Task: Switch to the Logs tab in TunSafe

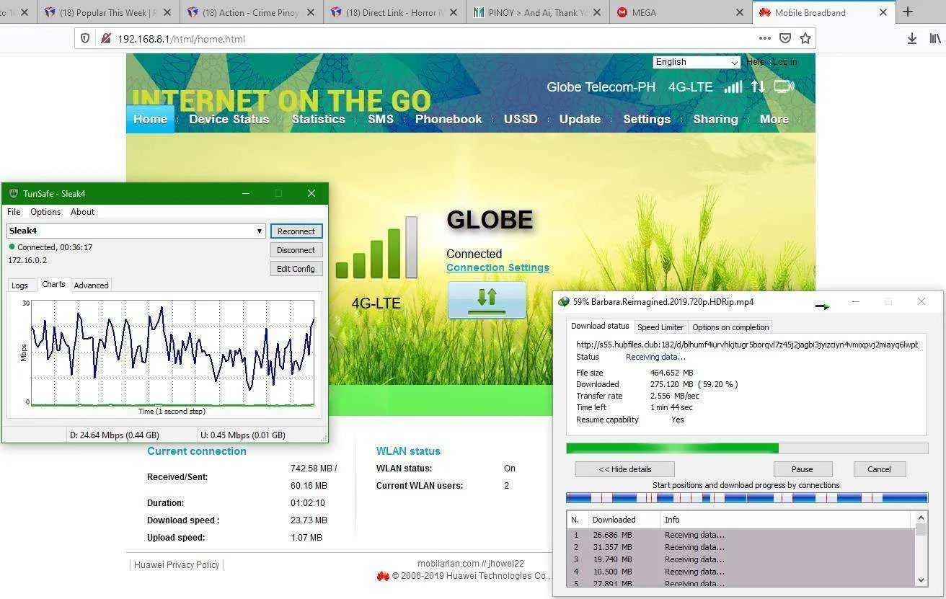Action: [19, 285]
